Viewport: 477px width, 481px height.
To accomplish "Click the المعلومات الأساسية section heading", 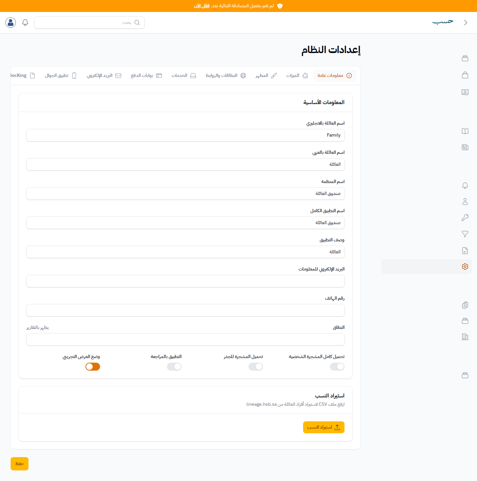I will point(324,102).
